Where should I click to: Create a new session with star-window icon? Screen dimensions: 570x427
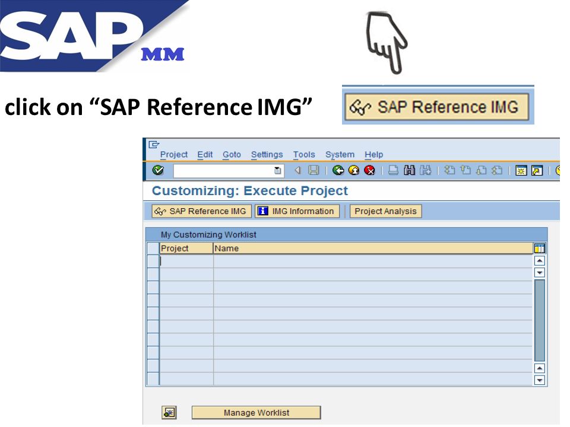(521, 170)
